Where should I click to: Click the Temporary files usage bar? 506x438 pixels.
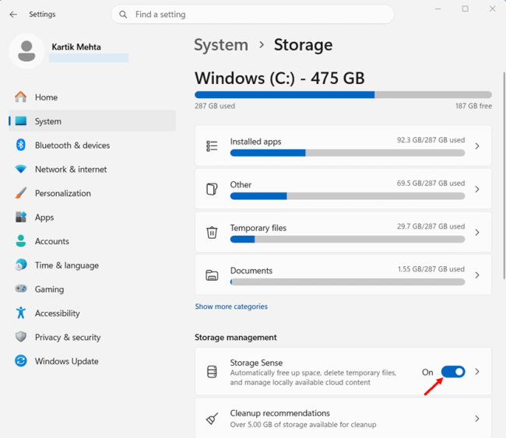click(x=347, y=240)
